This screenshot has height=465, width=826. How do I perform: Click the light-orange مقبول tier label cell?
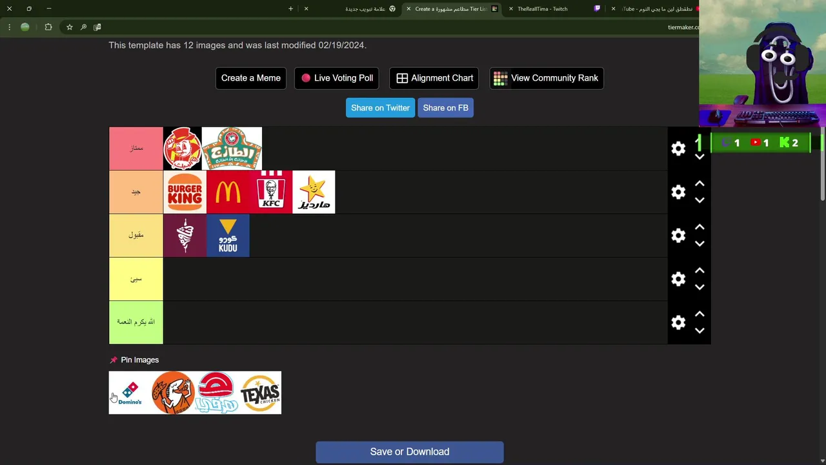(x=136, y=235)
